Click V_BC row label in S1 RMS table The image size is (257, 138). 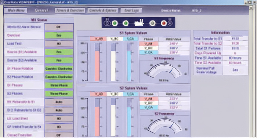tap(149, 48)
